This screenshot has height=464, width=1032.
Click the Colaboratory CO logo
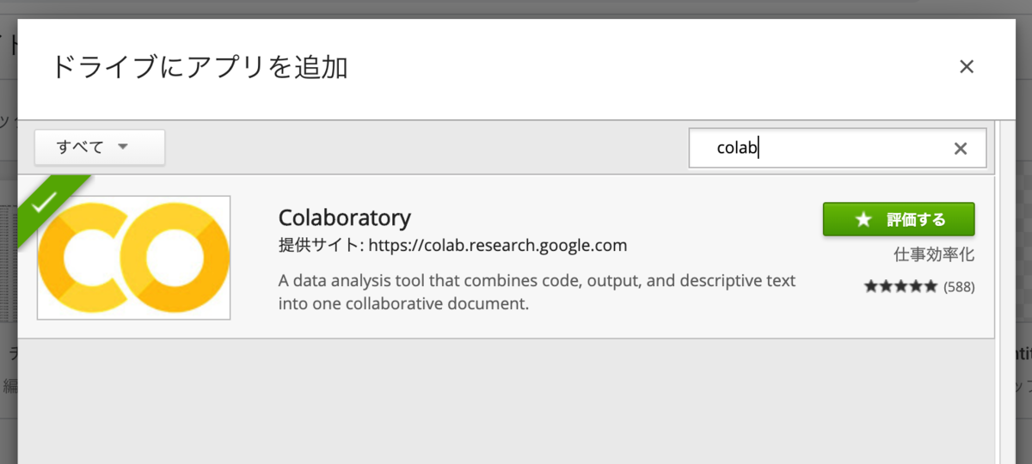(134, 258)
